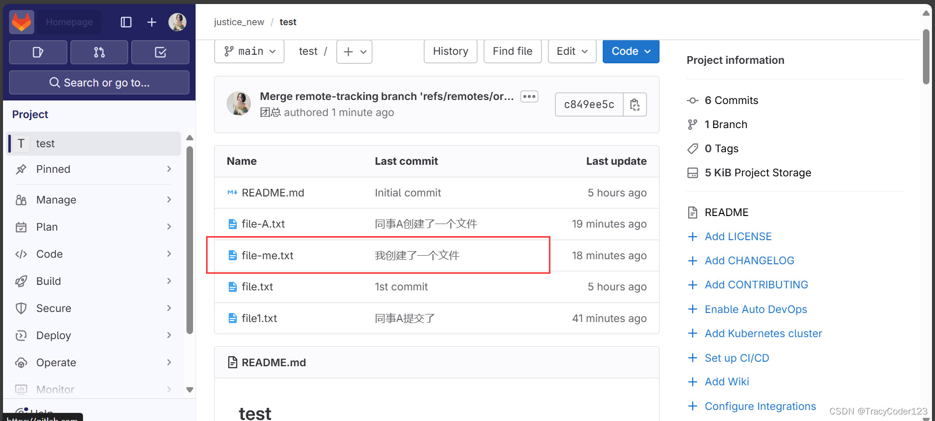Open the Merge remote-tracking branch commit link

(387, 96)
